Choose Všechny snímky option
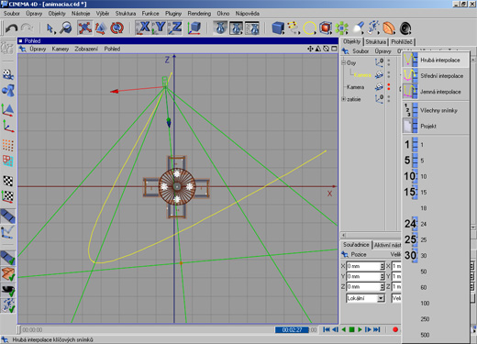 pos(436,110)
